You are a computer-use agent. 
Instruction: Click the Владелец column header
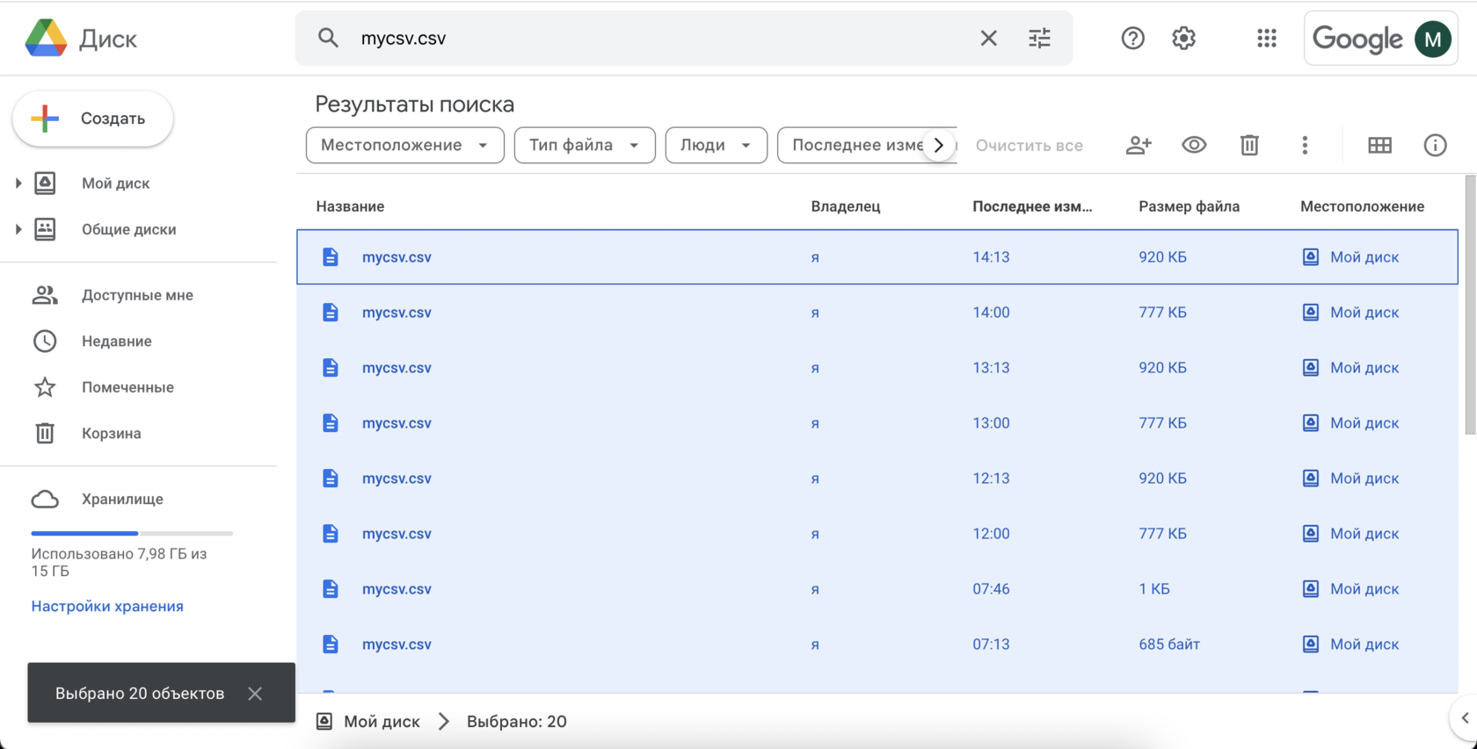845,206
